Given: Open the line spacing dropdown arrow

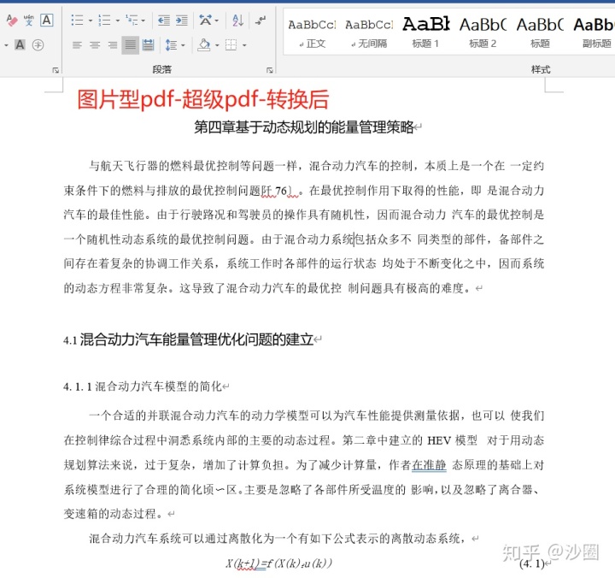Looking at the screenshot, I should 183,45.
